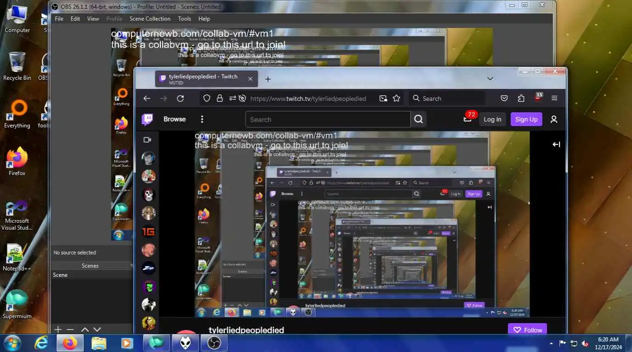Close the tylerliedpeopledied Twitch tab
This screenshot has height=352, width=632.
tap(250, 79)
